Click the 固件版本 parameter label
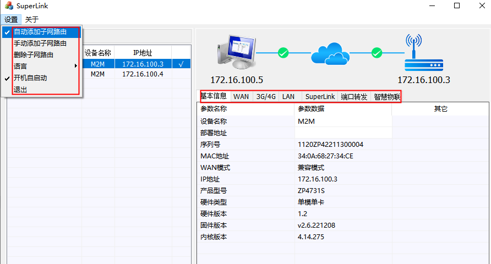 pos(214,226)
